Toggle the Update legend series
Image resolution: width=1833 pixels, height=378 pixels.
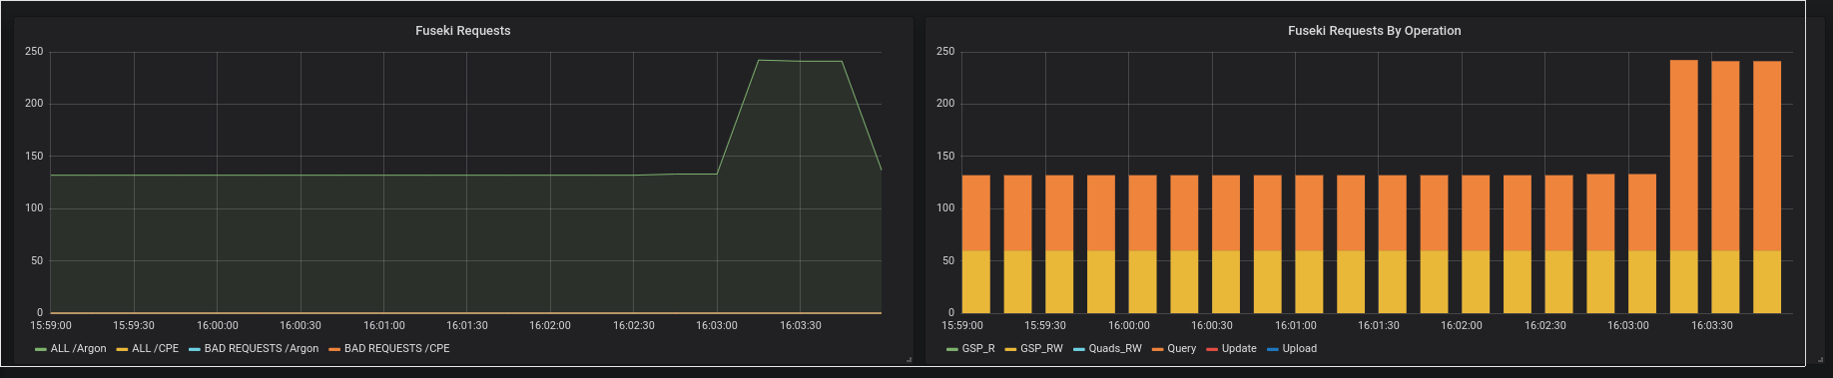click(1239, 349)
